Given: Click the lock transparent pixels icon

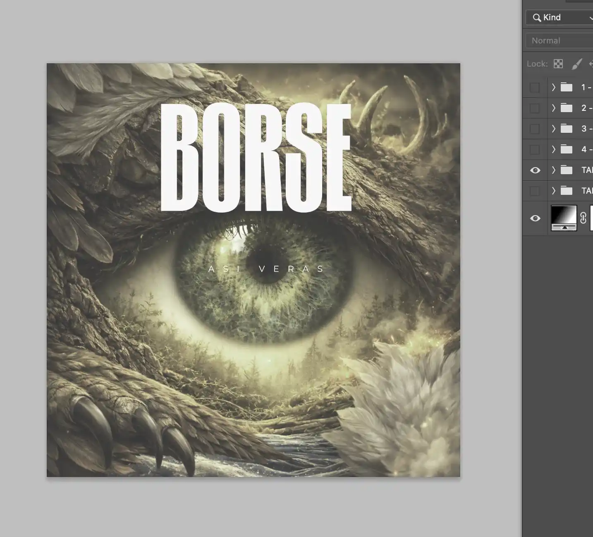Looking at the screenshot, I should pos(558,64).
